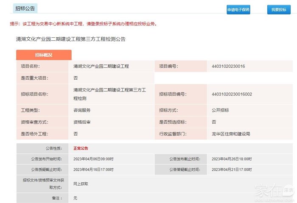Click the publish deadline 2023年04月26日18:00时
This screenshot has width=297, height=203.
[232, 159]
